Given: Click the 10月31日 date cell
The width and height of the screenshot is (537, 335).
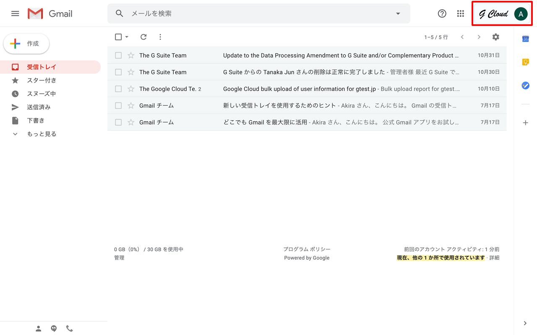Looking at the screenshot, I should (x=489, y=55).
